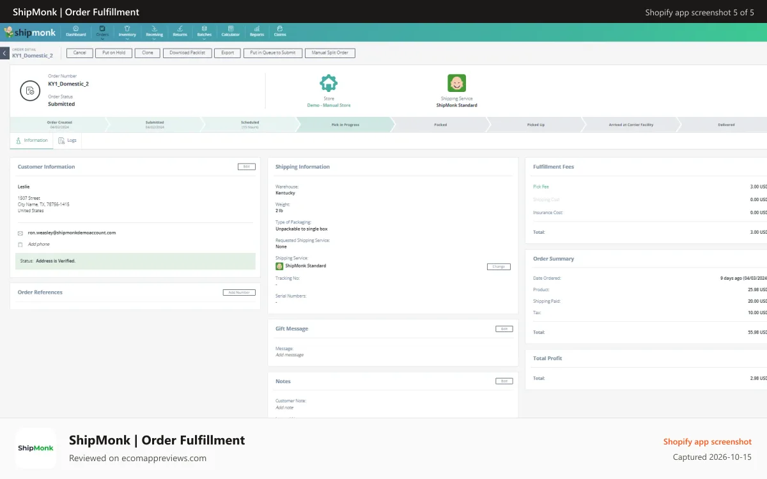The image size is (767, 479).
Task: Change the shipping service
Action: tap(499, 267)
